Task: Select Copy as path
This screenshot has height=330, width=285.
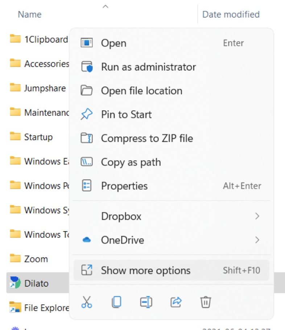Action: 131,162
